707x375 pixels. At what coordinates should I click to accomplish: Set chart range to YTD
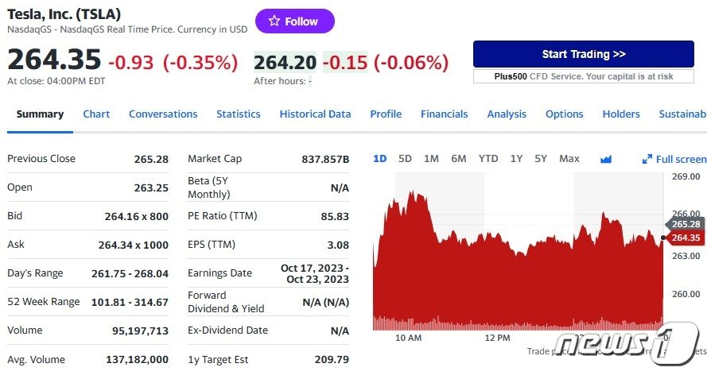click(488, 159)
